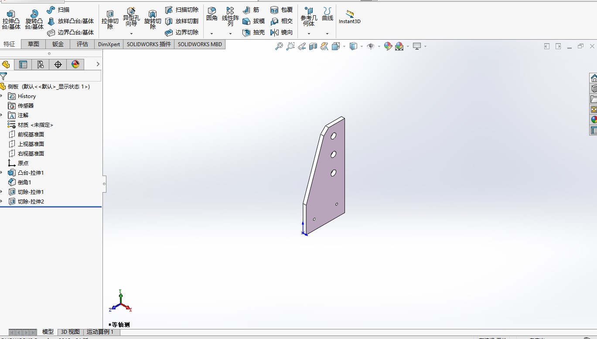597x339 pixels.
Task: Click the Zoom to Area icon
Action: coord(290,46)
